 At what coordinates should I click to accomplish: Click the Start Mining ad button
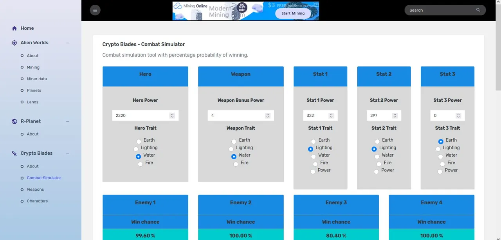pyautogui.click(x=293, y=13)
